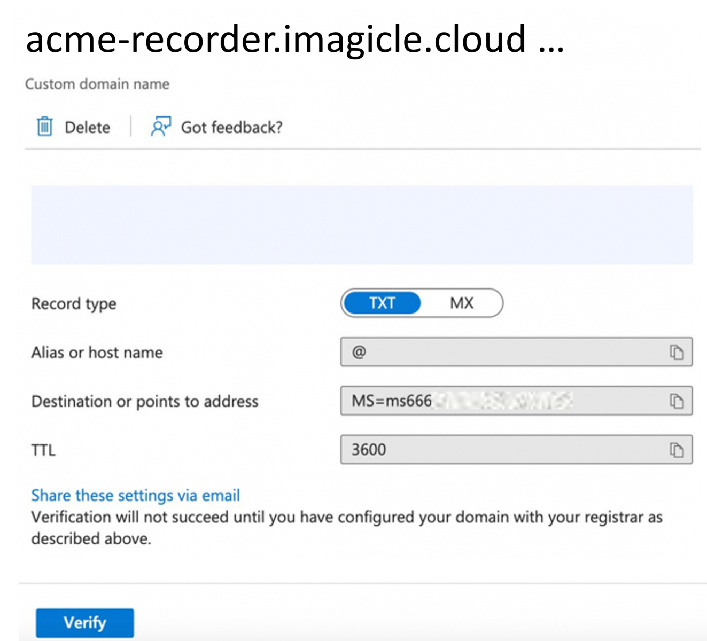The width and height of the screenshot is (707, 641).
Task: Click inside the Alias or host name field
Action: [502, 353]
